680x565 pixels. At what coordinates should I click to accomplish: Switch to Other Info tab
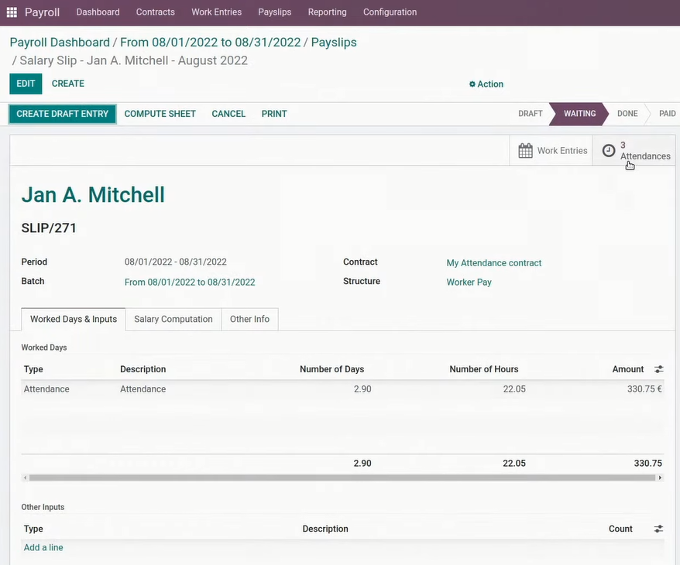coord(249,320)
